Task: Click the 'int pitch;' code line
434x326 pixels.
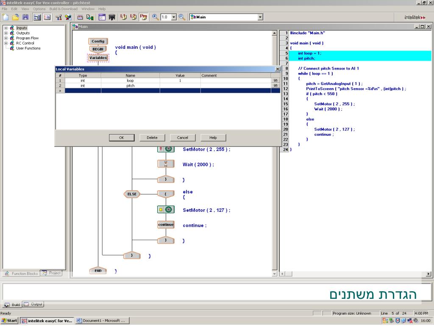Action: [306, 59]
